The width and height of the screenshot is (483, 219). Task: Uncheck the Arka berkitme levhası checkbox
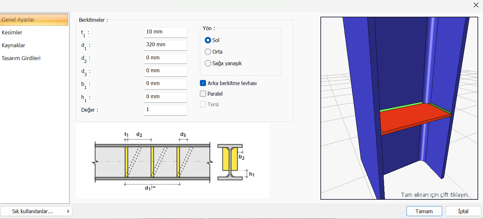point(203,83)
